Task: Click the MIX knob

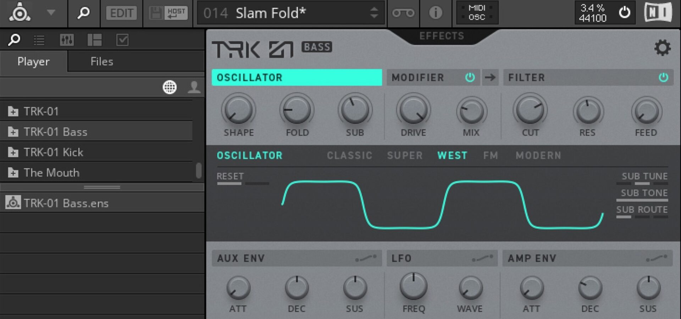Action: [471, 111]
